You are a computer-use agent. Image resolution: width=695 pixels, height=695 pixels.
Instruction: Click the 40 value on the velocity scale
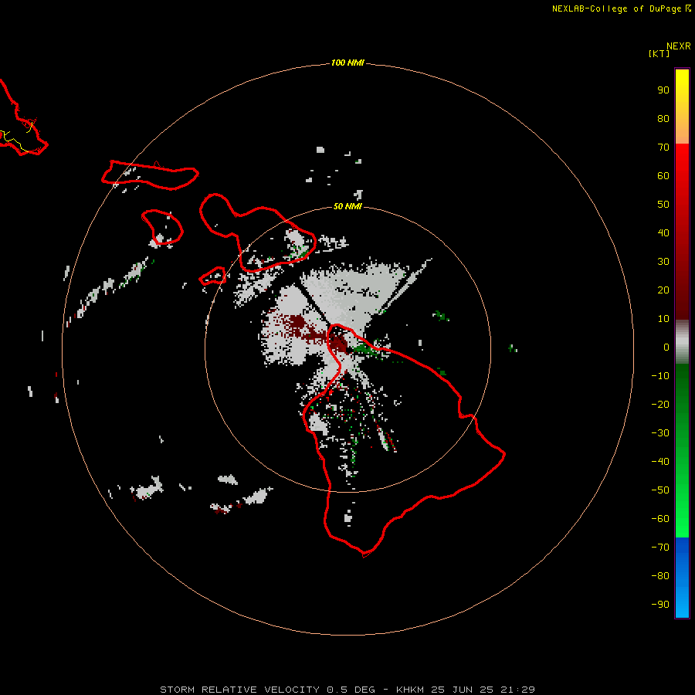pos(663,233)
